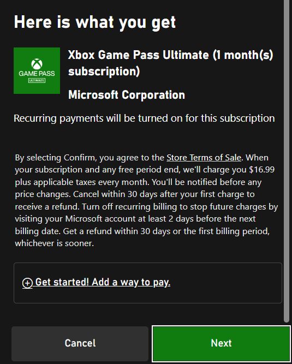This screenshot has height=364, width=292.
Task: Click the whichever is sooner text line
Action: 55,243
